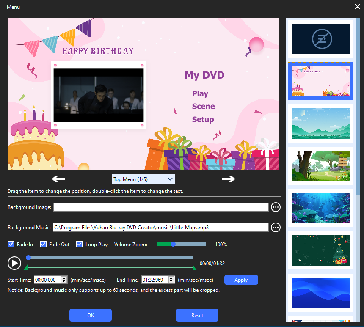Toggle the Loop Play checkbox
This screenshot has height=327, width=364.
(x=80, y=245)
